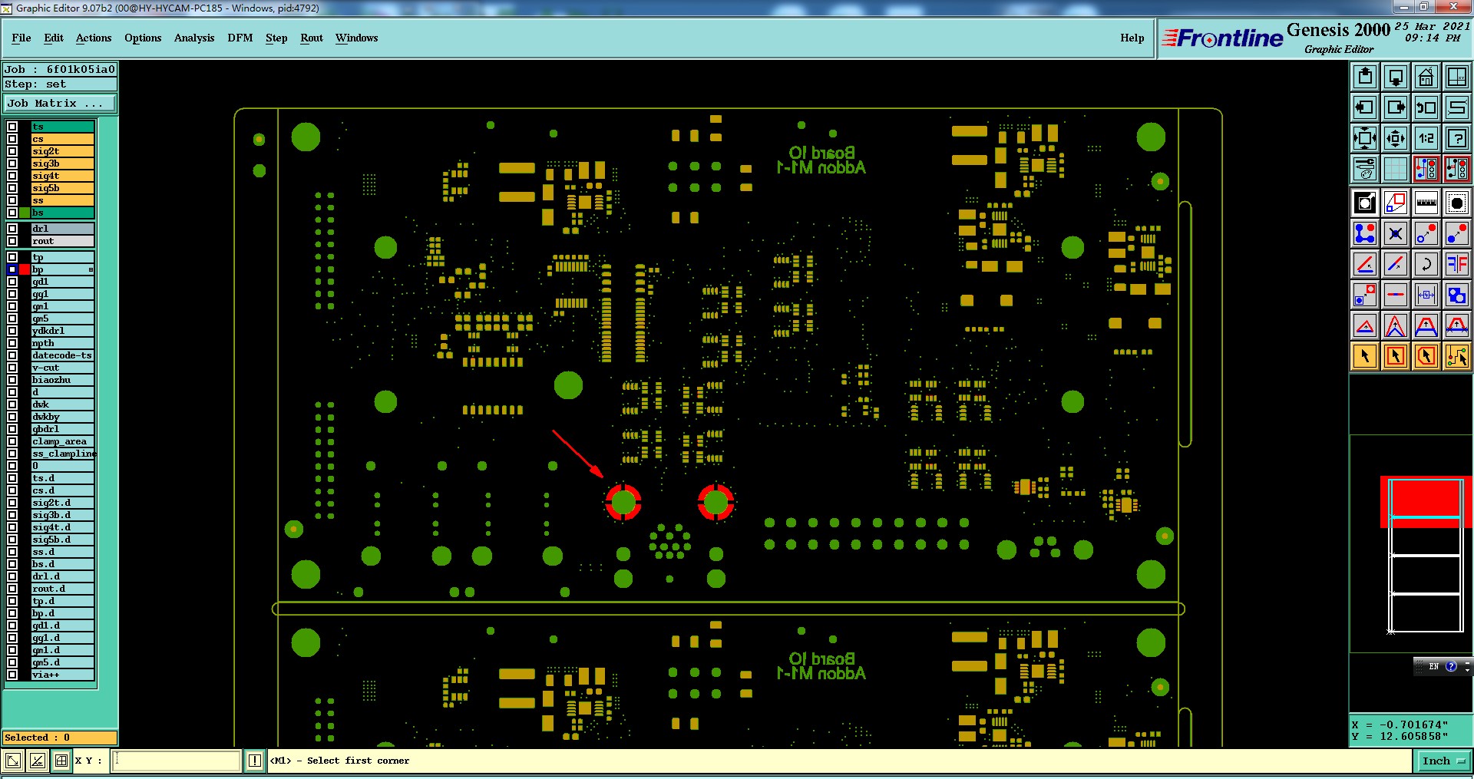Select the sig3b layer name
The image size is (1474, 779).
[62, 163]
